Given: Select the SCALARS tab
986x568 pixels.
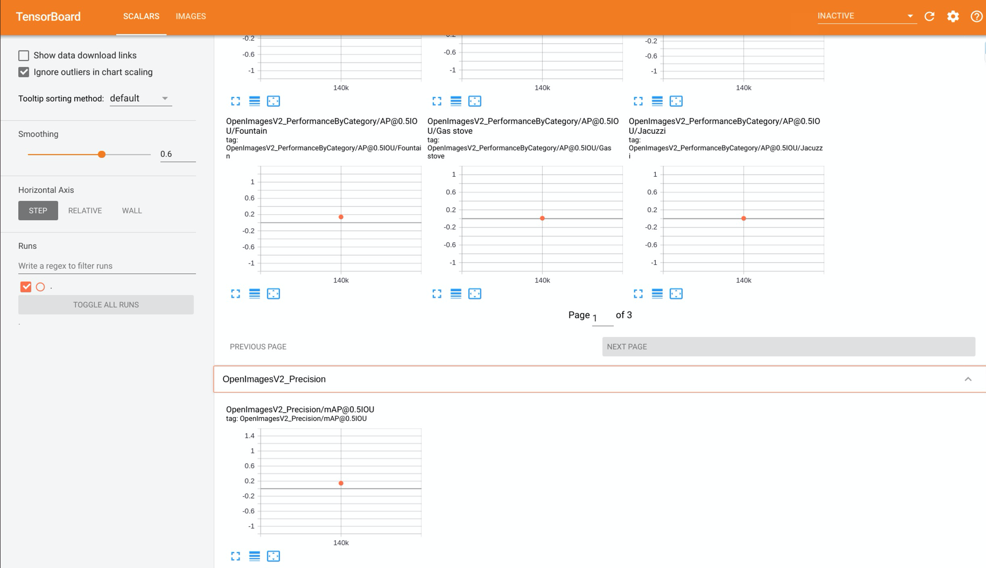Looking at the screenshot, I should click(141, 17).
